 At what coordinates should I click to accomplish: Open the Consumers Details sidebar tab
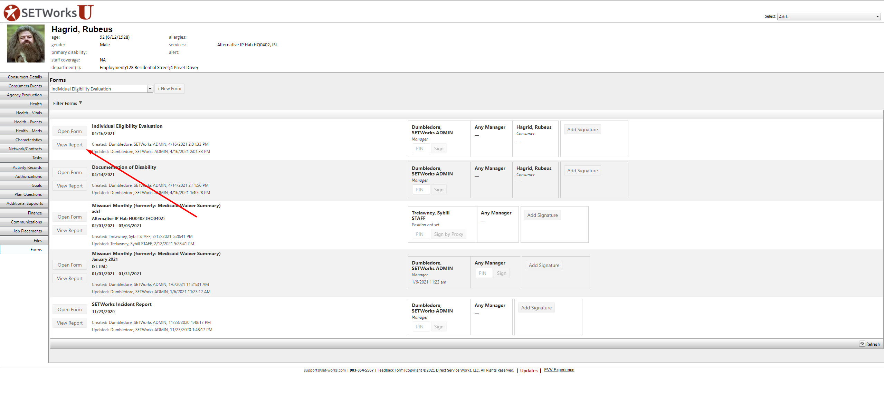pos(25,77)
